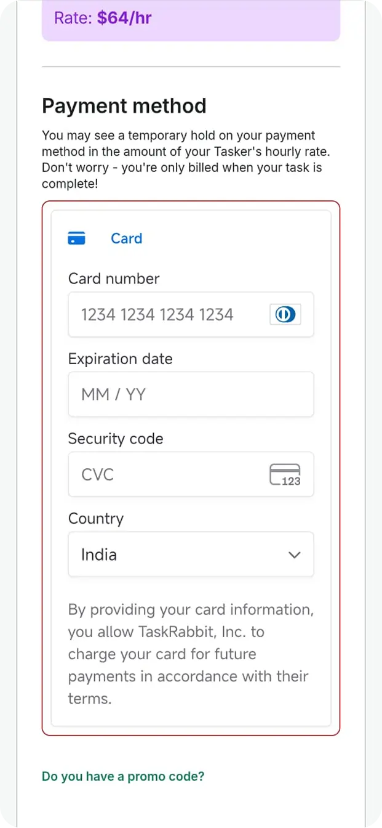
Task: Click the horizontal divider below rate banner
Action: tap(191, 67)
